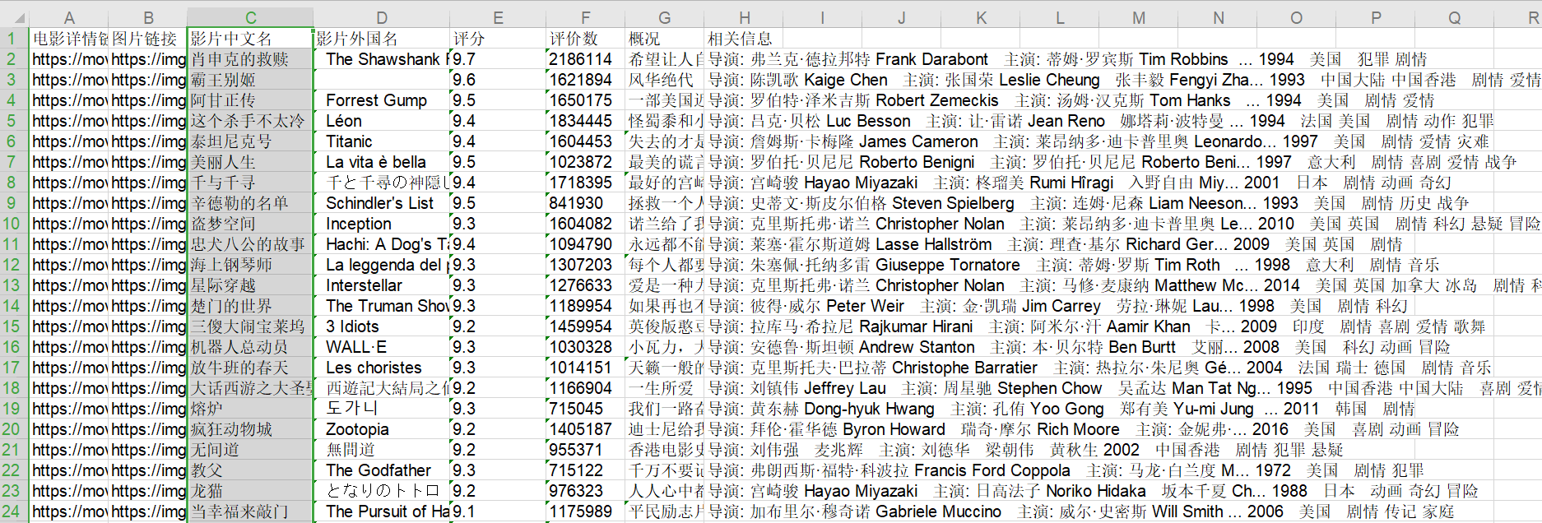Click header cell 评分

[x=498, y=38]
